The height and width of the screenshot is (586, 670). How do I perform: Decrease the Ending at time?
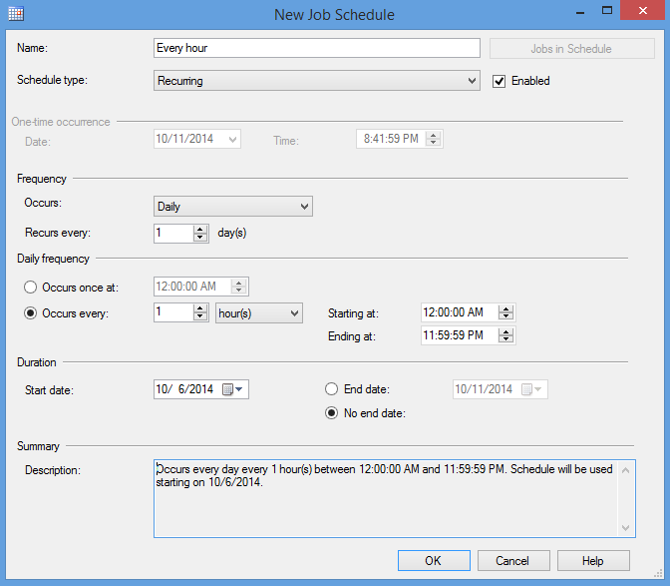[506, 339]
